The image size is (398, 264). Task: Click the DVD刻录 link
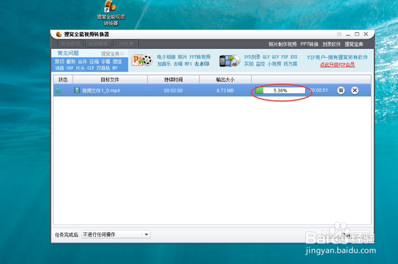pos(252,57)
